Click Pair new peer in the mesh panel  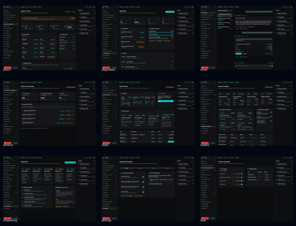170,87
